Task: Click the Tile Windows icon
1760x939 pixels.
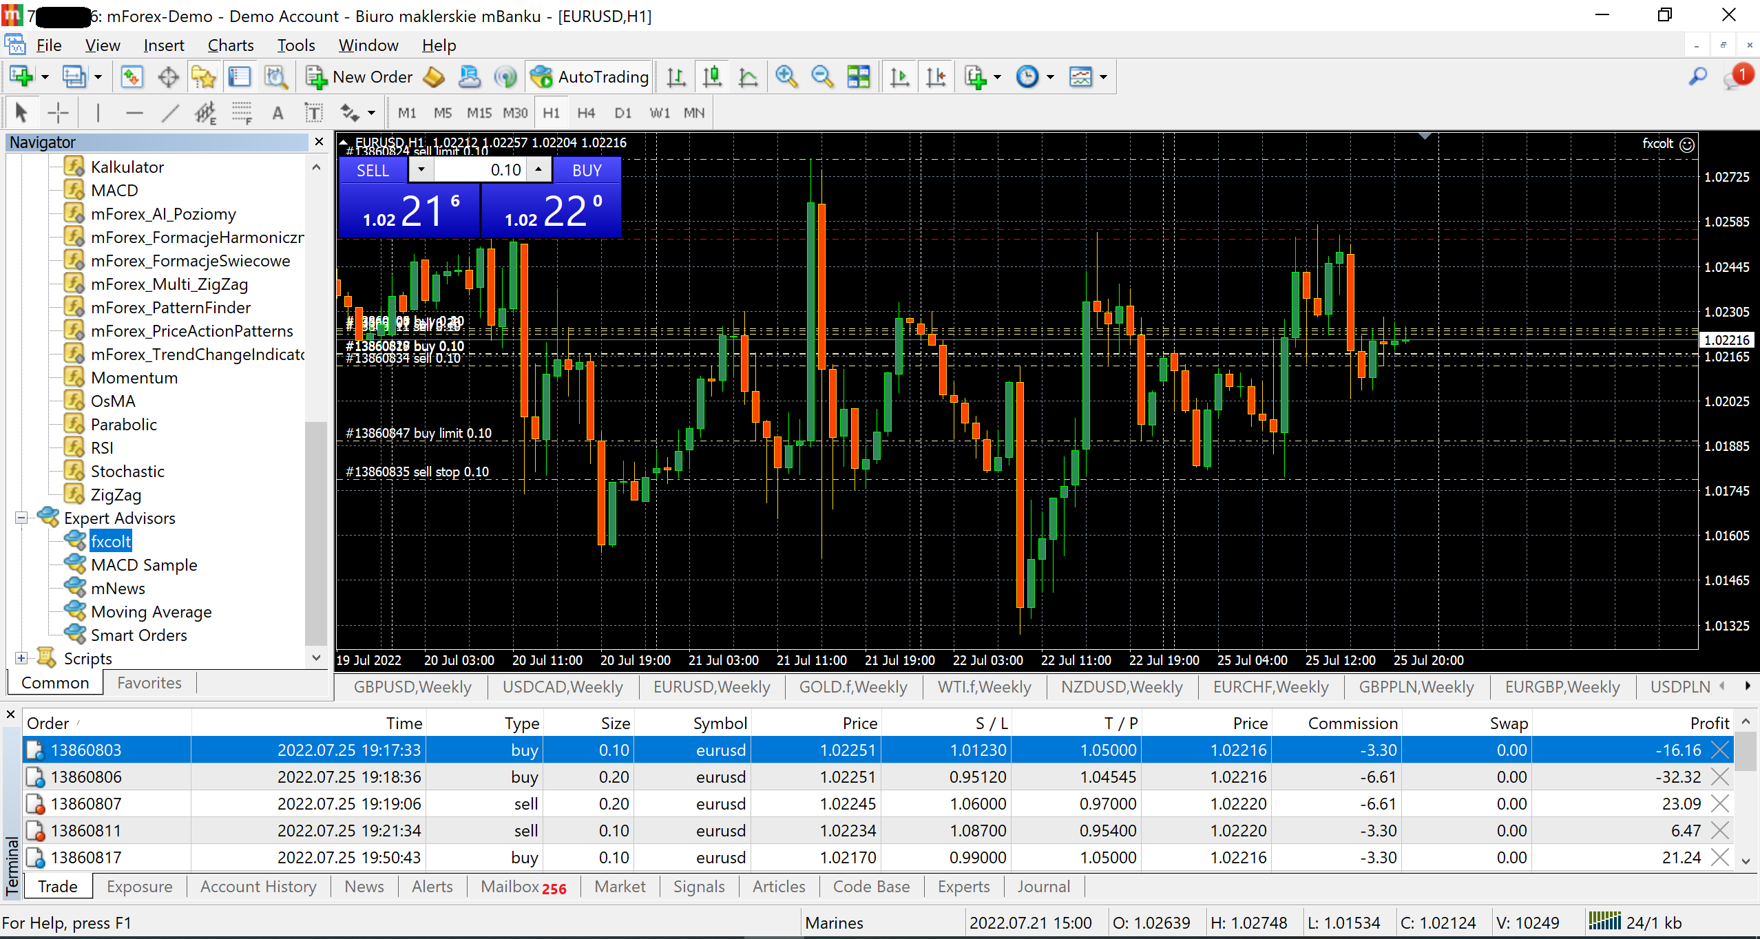Action: click(859, 76)
